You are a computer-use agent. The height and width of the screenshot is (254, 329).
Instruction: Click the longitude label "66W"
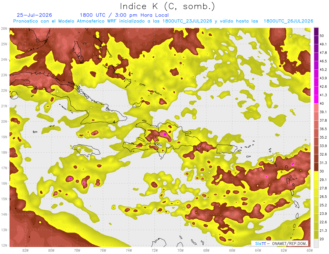pos(232,250)
